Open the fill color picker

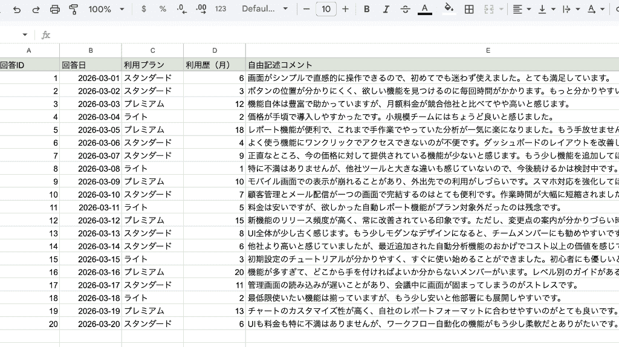(448, 9)
